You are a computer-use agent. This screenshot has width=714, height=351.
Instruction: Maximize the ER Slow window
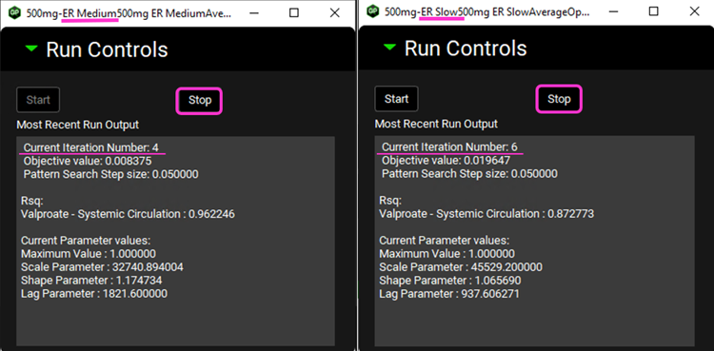(653, 11)
